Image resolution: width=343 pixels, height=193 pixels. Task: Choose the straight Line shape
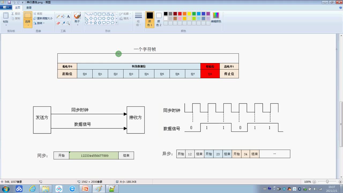pyautogui.click(x=87, y=14)
